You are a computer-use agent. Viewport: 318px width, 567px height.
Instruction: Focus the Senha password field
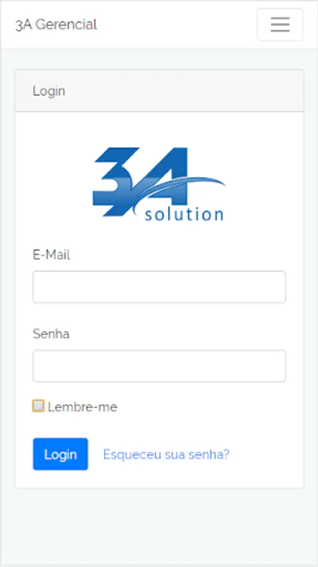tap(160, 365)
